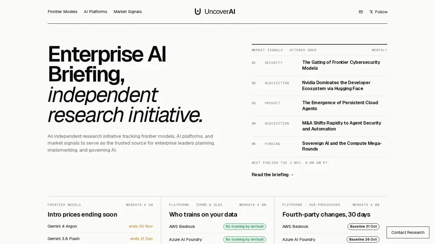The image size is (435, 244).
Task: Open the Frontier Models nav item
Action: [62, 11]
